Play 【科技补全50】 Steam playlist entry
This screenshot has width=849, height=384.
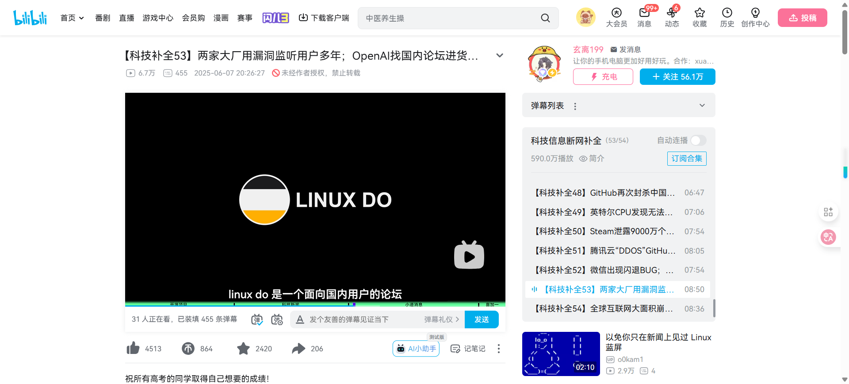pos(617,232)
